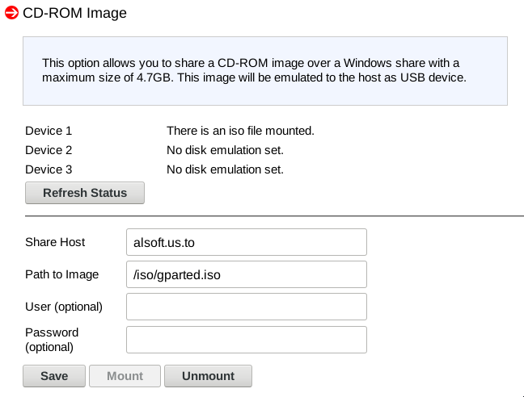Focus the Share Host input field
Image resolution: width=524 pixels, height=397 pixels.
coord(246,242)
